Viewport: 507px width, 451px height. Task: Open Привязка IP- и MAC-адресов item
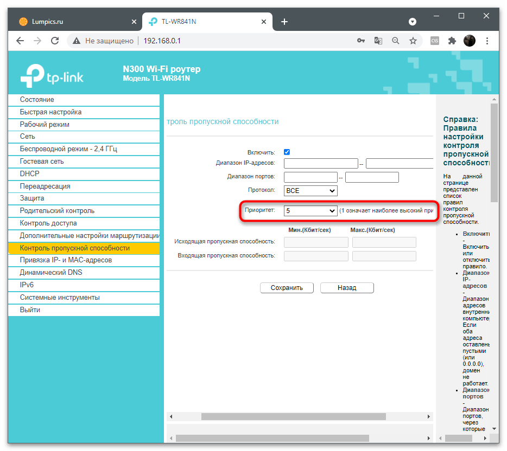click(84, 260)
